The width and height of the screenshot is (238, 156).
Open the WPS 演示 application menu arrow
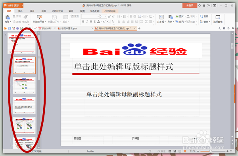[x=22, y=6]
